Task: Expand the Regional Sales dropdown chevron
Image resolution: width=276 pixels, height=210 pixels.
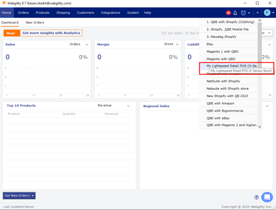Action: coord(267,106)
